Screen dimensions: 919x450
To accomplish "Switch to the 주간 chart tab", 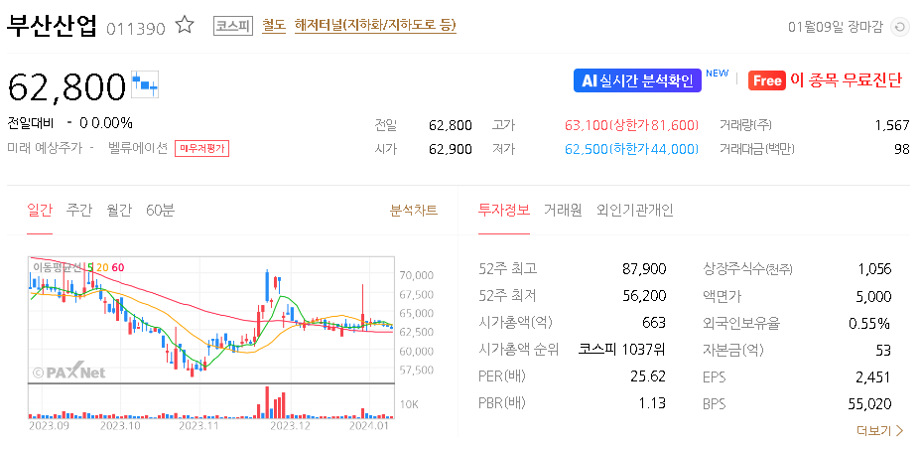I will click(x=79, y=210).
